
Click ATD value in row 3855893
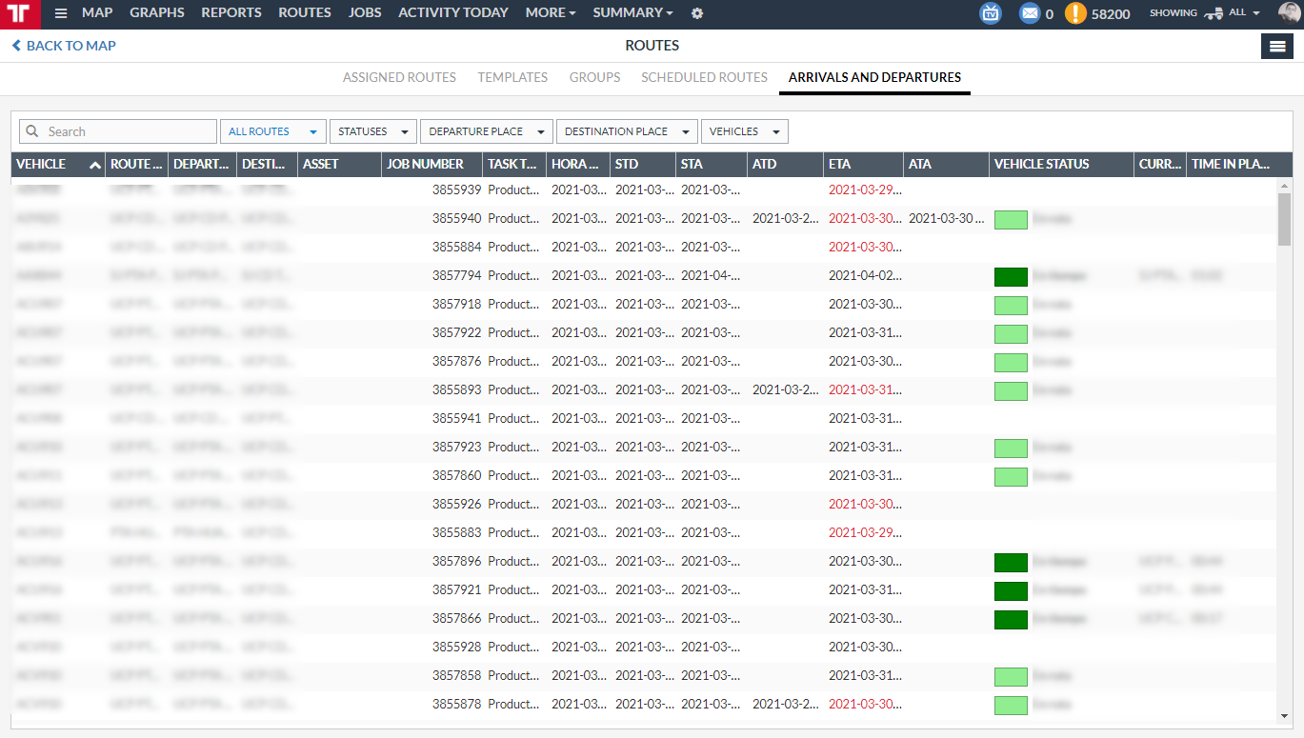(786, 389)
